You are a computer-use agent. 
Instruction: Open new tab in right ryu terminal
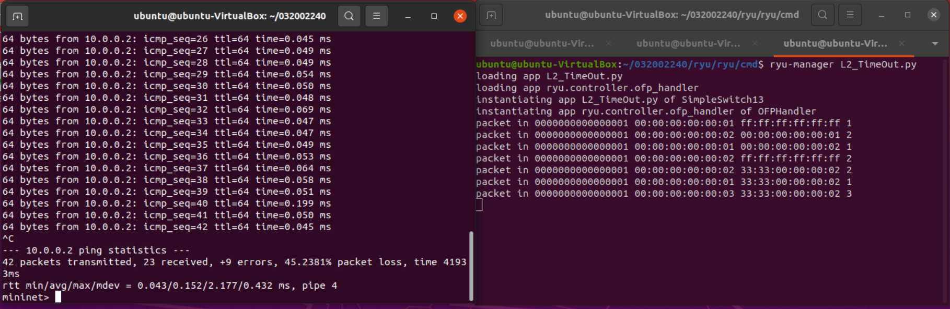tap(491, 15)
